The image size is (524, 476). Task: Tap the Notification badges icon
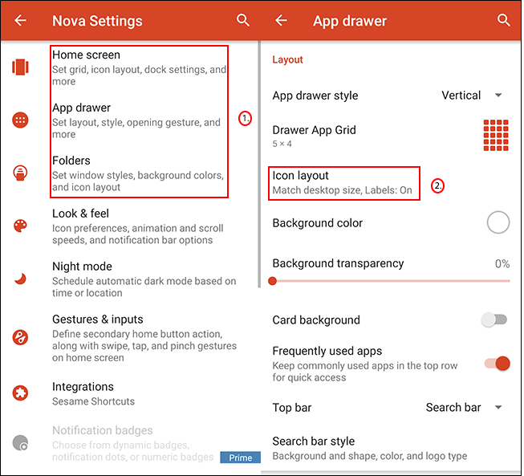coord(20,443)
